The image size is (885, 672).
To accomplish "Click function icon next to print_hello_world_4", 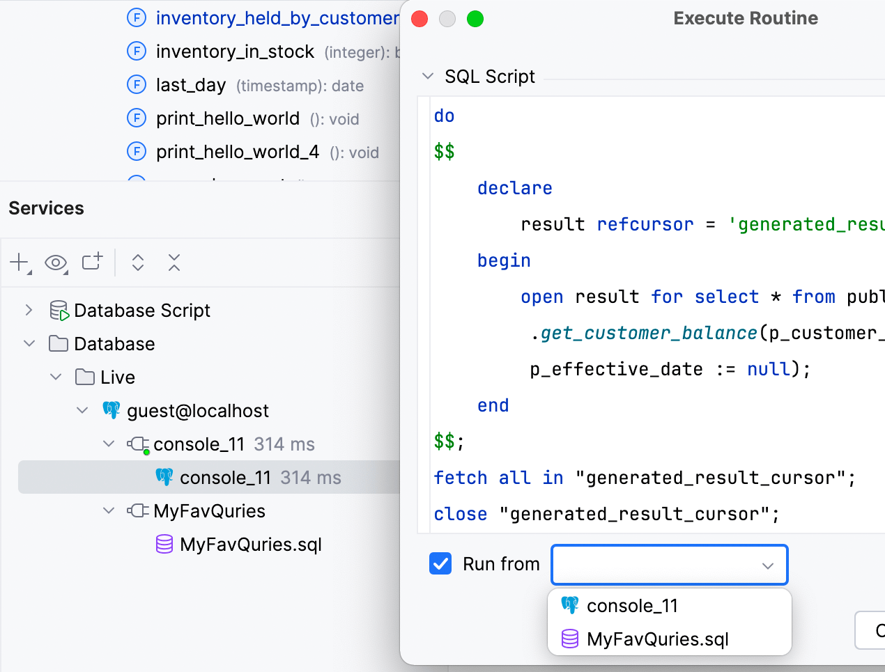I will click(x=137, y=152).
